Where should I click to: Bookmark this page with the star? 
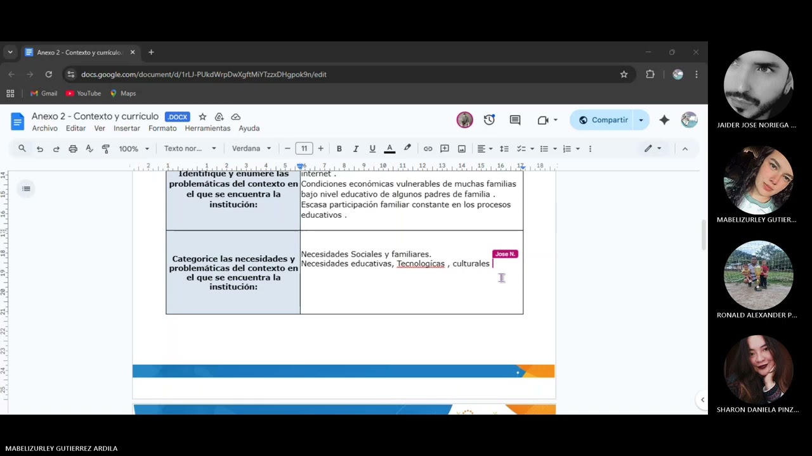624,74
